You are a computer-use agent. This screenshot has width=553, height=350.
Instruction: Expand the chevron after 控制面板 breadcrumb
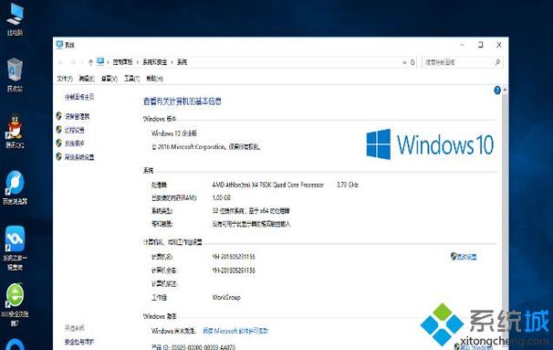pyautogui.click(x=138, y=62)
